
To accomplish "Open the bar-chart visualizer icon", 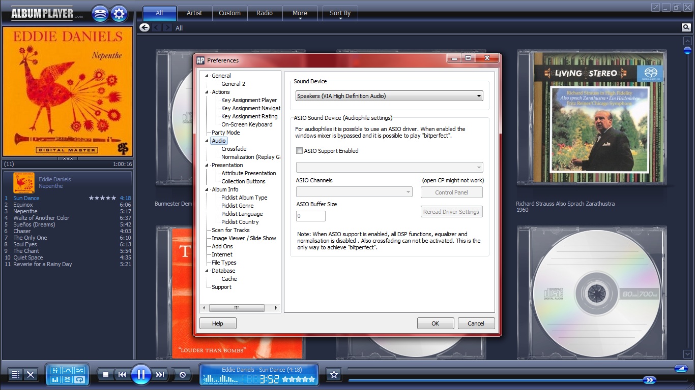I will pos(55,379).
